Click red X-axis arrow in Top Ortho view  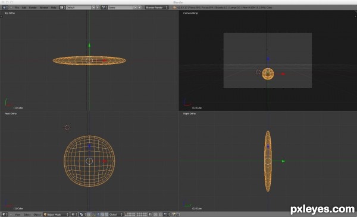pyautogui.click(x=104, y=60)
